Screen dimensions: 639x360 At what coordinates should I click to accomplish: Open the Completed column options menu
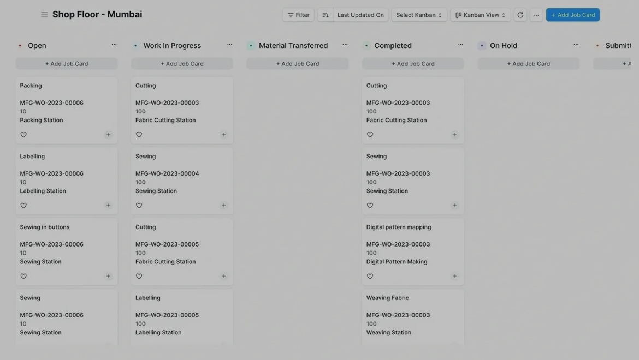[x=460, y=45]
